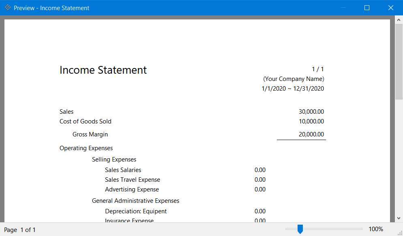Click the General Administrative Expenses subheading
This screenshot has width=403, height=236.
click(135, 201)
